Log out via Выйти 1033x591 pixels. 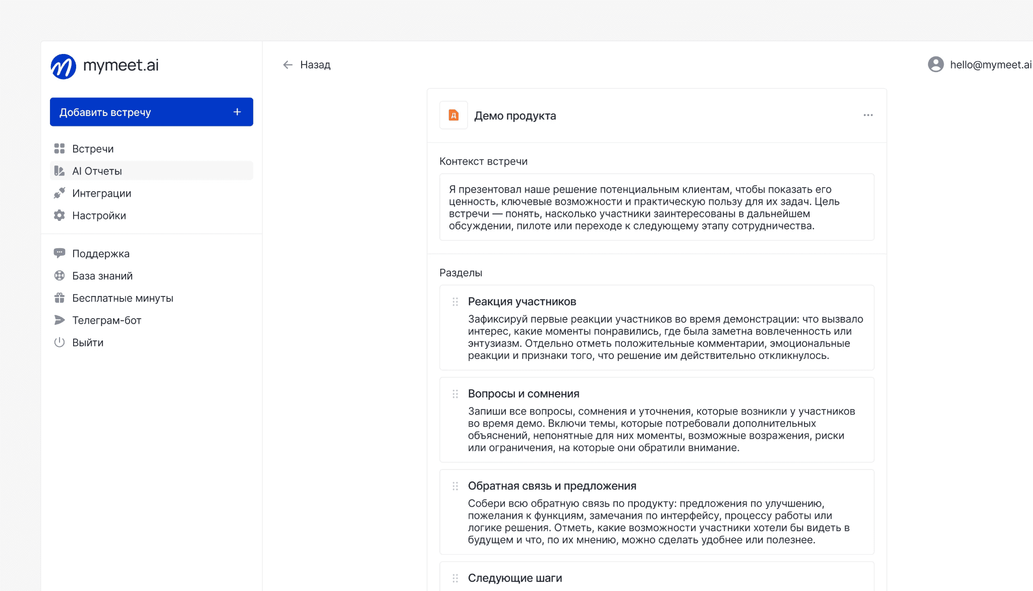coord(151,342)
